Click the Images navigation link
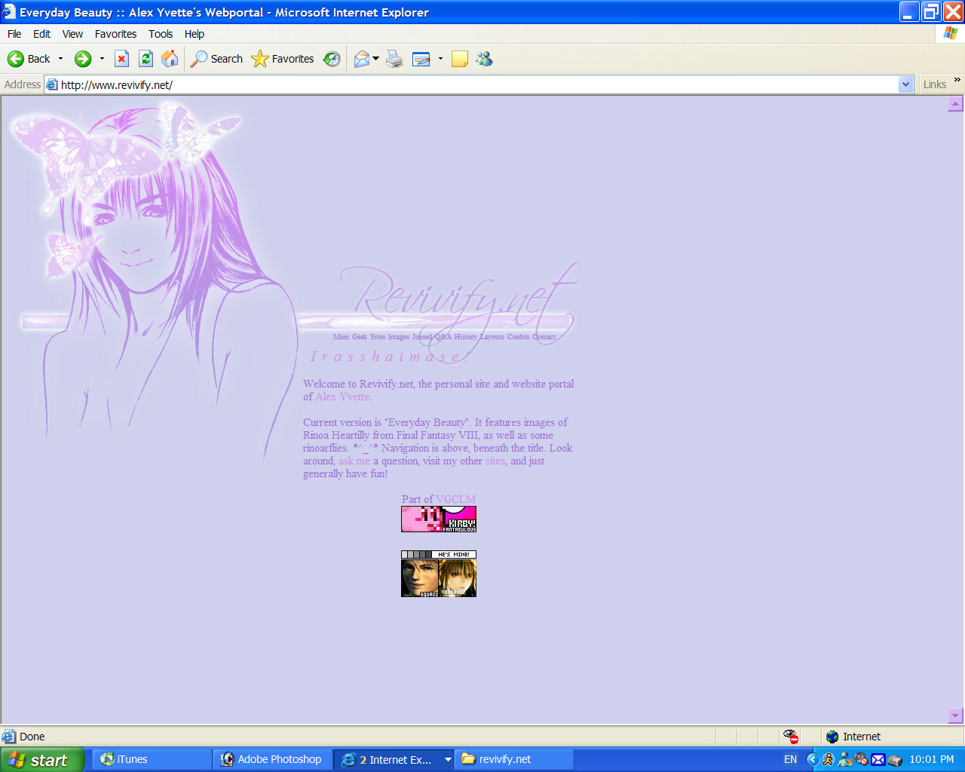This screenshot has height=772, width=965. click(x=399, y=337)
